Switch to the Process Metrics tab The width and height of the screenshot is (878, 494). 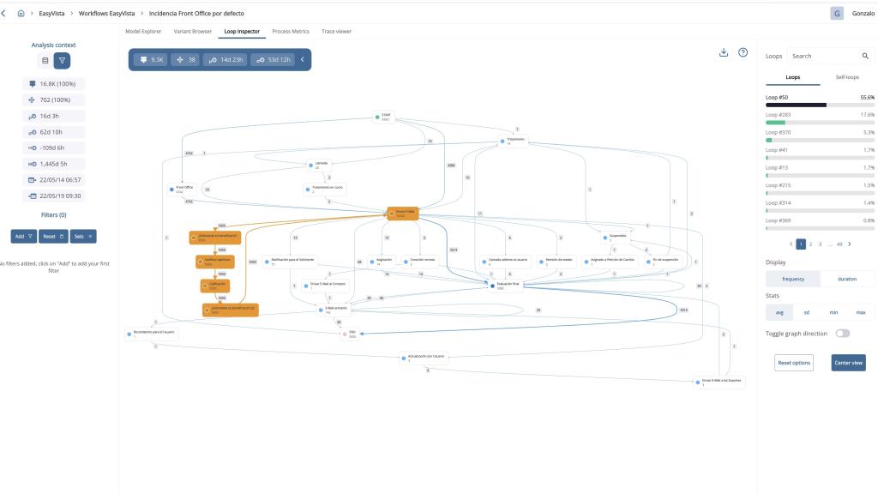291,31
